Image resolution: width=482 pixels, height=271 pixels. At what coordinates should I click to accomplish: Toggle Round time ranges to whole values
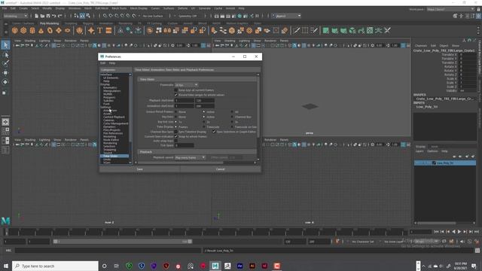(176, 95)
